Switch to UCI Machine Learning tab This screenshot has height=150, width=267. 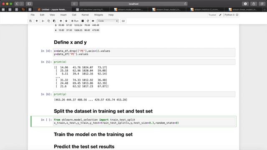pyautogui.click(x=90, y=10)
